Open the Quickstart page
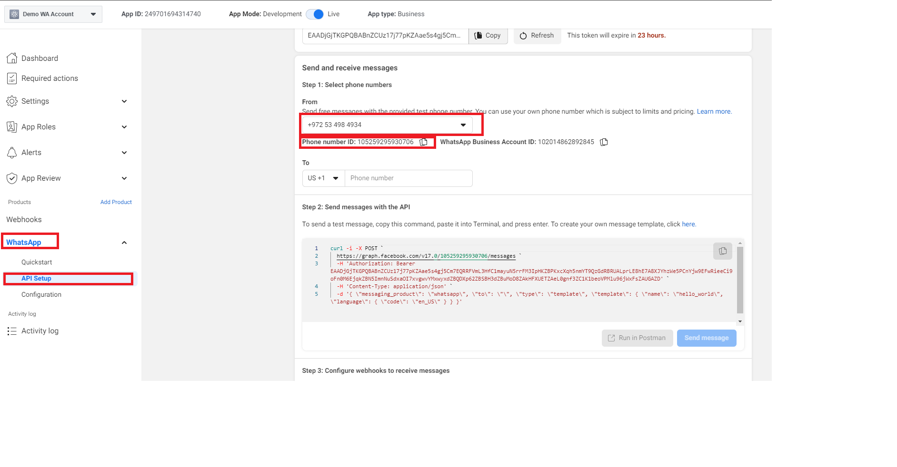 (37, 263)
